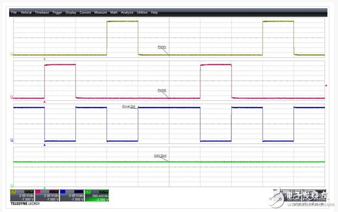Open the Vertical menu
Image resolution: width=338 pixels, height=212 pixels.
click(26, 12)
